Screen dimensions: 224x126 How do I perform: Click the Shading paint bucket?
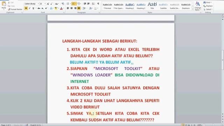point(90,8)
